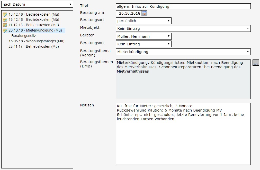This screenshot has height=170, width=260.
Task: Select the 18.12.18 Betriebskosten entry text
Action: 34,14
